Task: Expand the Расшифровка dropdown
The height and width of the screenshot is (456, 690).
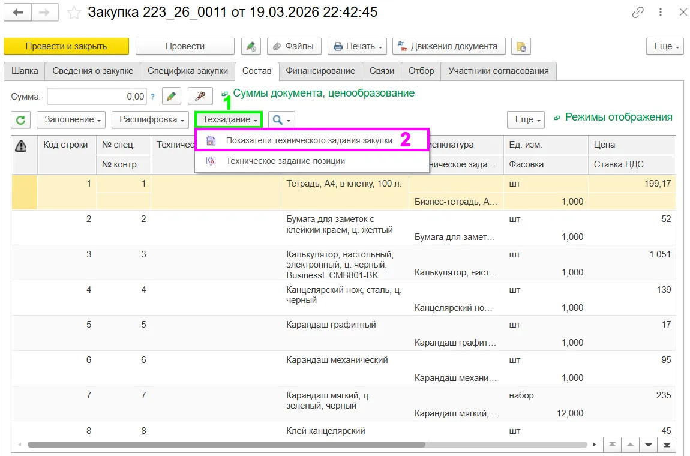Action: tap(151, 120)
